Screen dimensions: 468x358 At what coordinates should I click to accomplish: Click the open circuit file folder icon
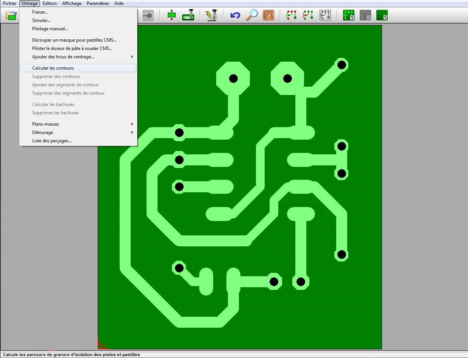(11, 16)
